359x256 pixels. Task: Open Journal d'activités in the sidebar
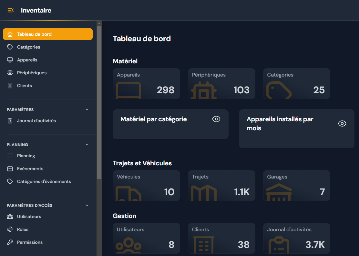pos(36,121)
